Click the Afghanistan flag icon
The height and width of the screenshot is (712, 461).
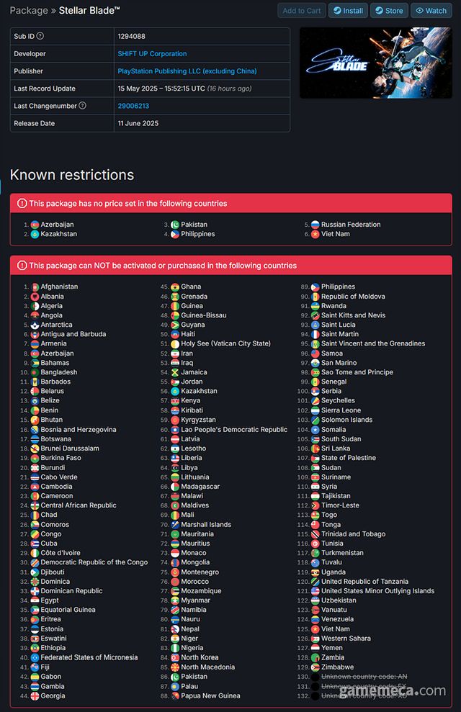pyautogui.click(x=35, y=287)
